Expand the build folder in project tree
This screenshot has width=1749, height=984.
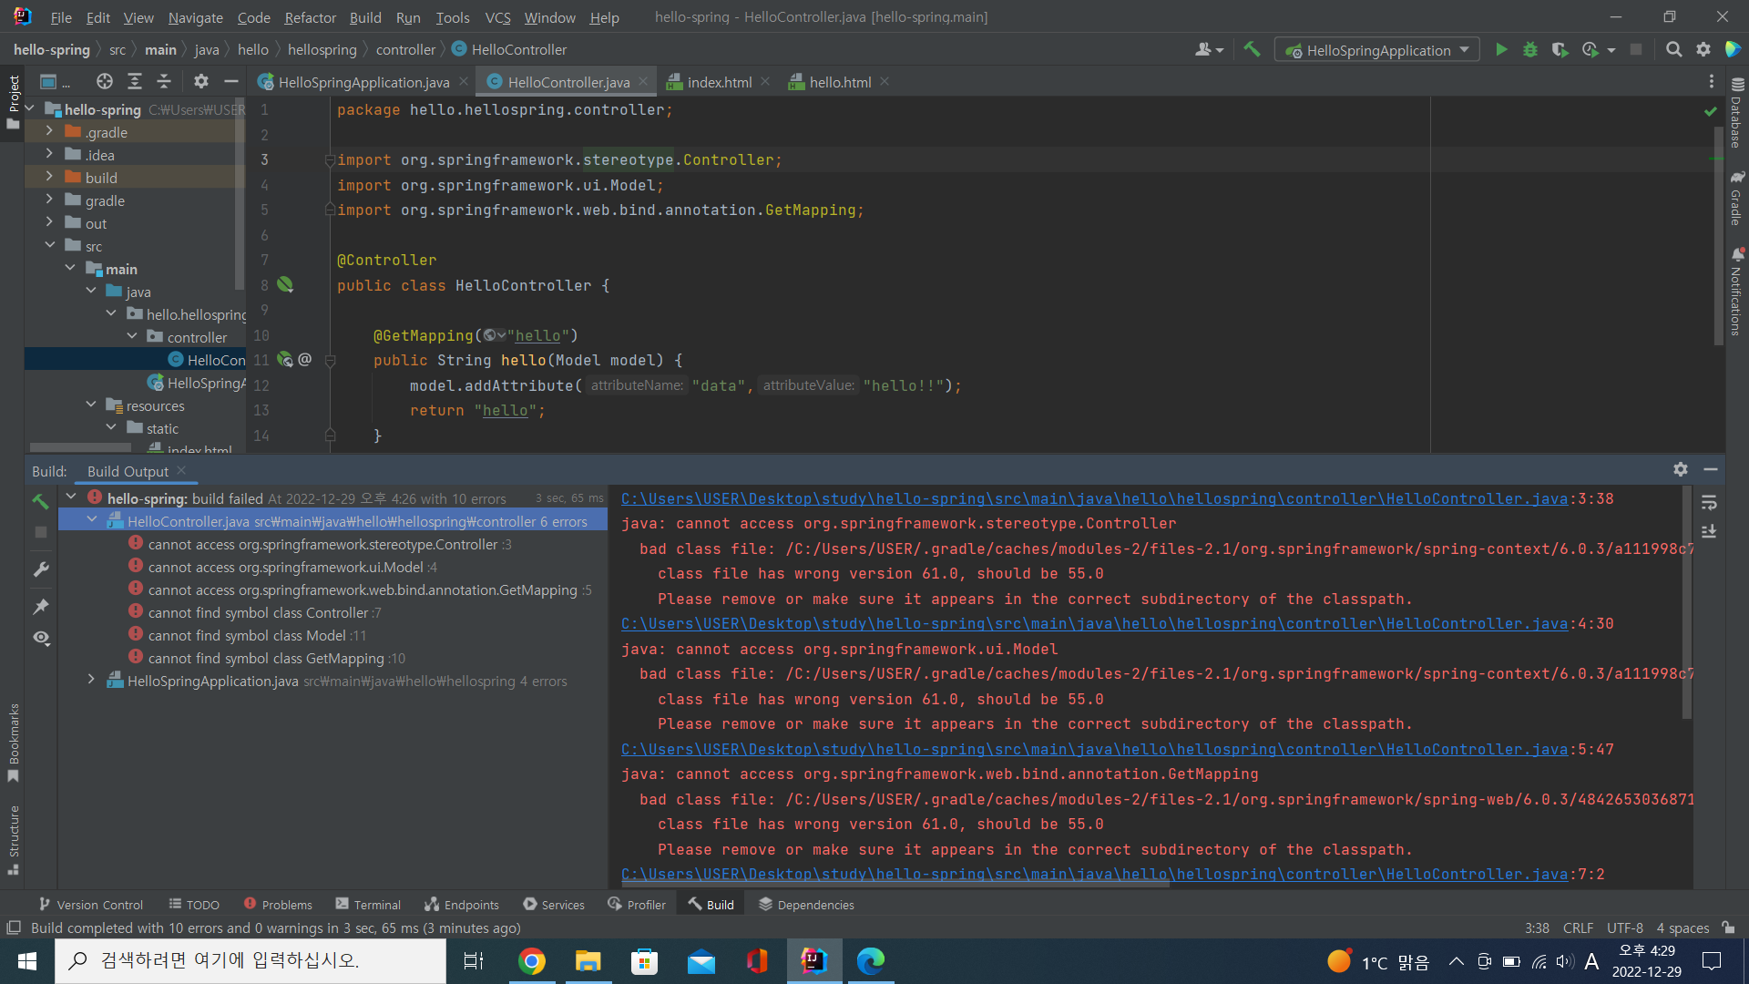click(x=49, y=178)
